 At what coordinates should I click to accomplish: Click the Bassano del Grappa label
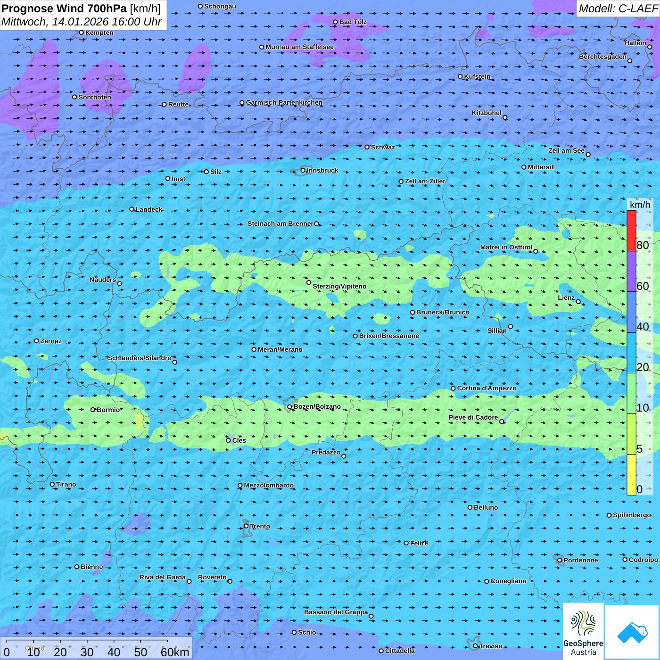pos(336,612)
